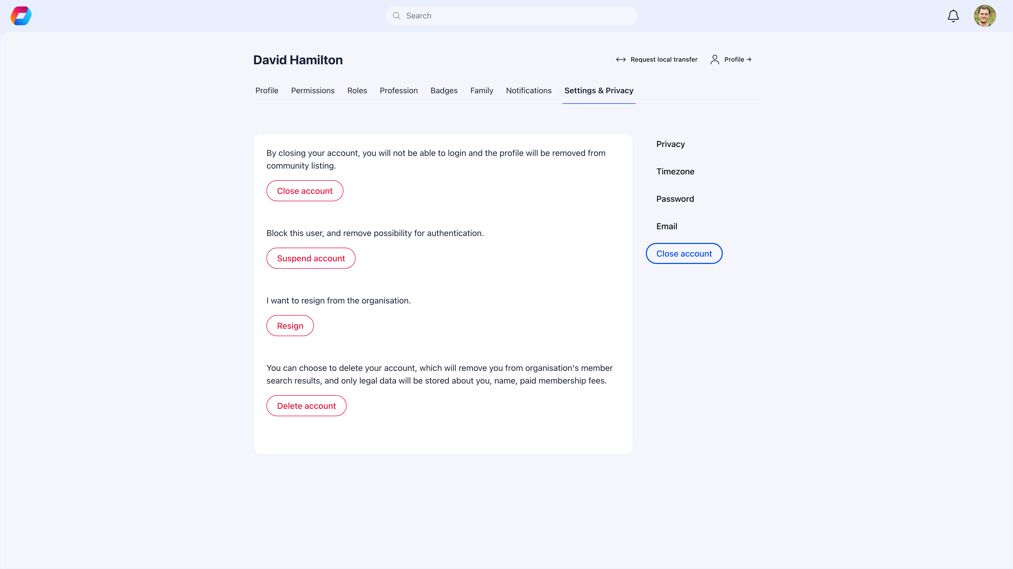Viewport: 1013px width, 569px height.
Task: Click the Suspend account button
Action: [x=311, y=258]
